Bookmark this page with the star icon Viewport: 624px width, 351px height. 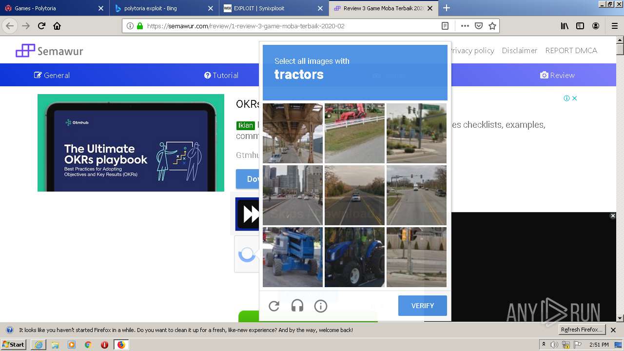492,26
